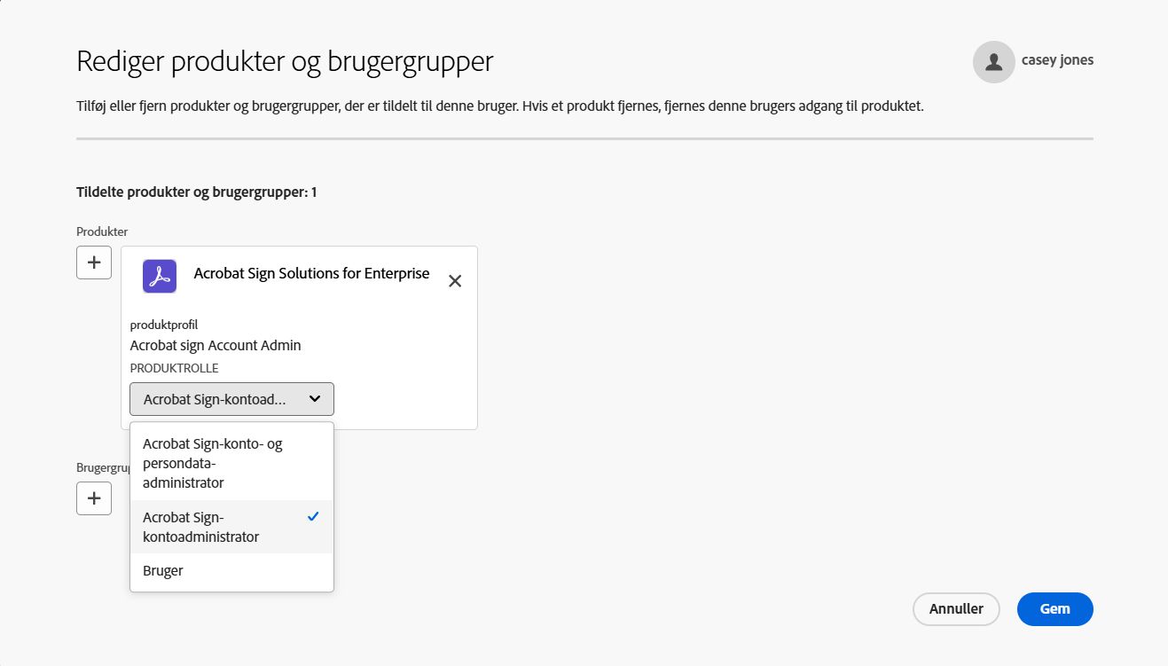Click the casey jones username text
The image size is (1168, 666).
coord(1055,60)
